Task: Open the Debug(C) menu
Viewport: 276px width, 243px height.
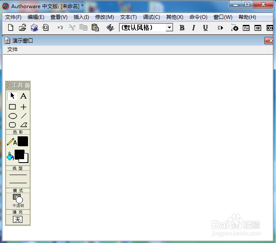Action: [152, 17]
